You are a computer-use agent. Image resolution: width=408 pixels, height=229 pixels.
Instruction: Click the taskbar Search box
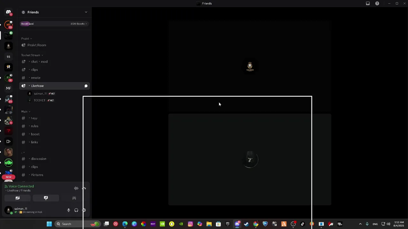(x=77, y=224)
